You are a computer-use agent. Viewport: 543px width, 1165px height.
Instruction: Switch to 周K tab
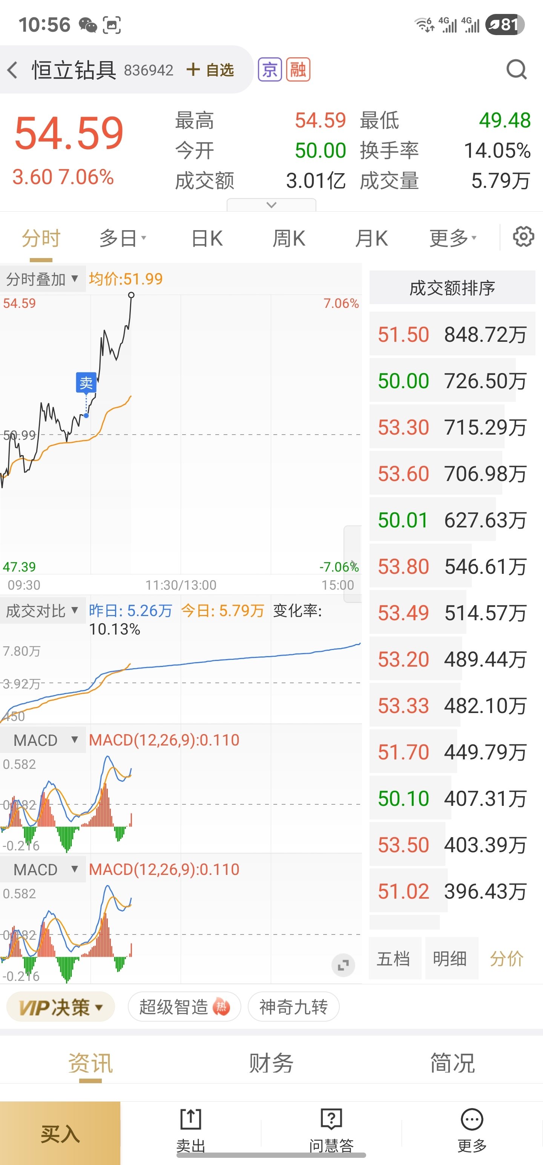289,238
